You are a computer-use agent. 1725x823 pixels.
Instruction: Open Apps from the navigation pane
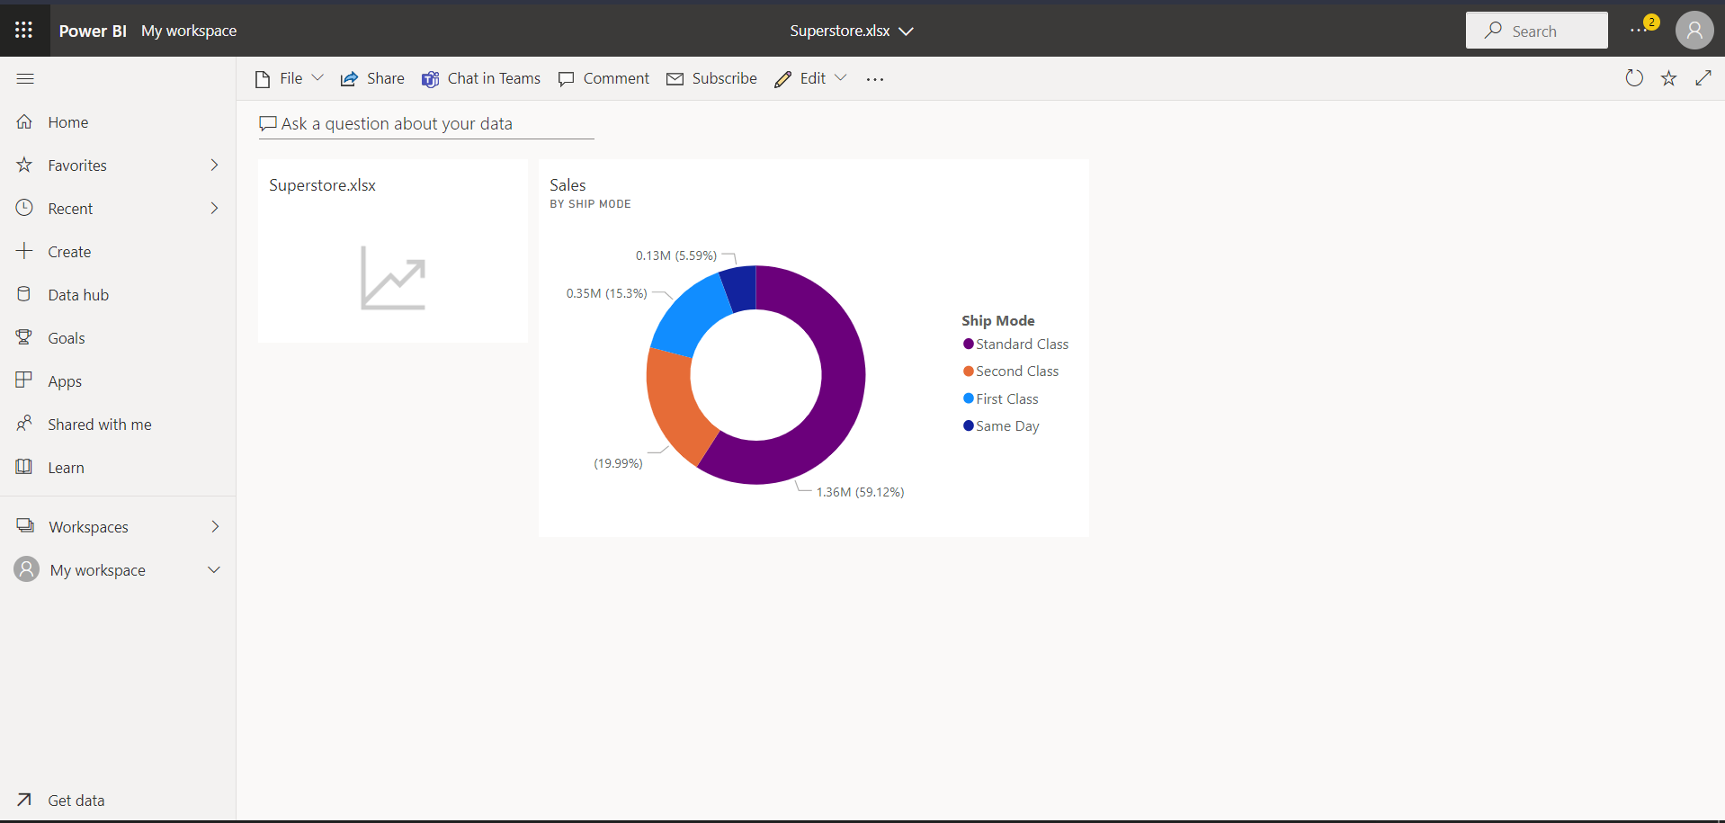[65, 380]
